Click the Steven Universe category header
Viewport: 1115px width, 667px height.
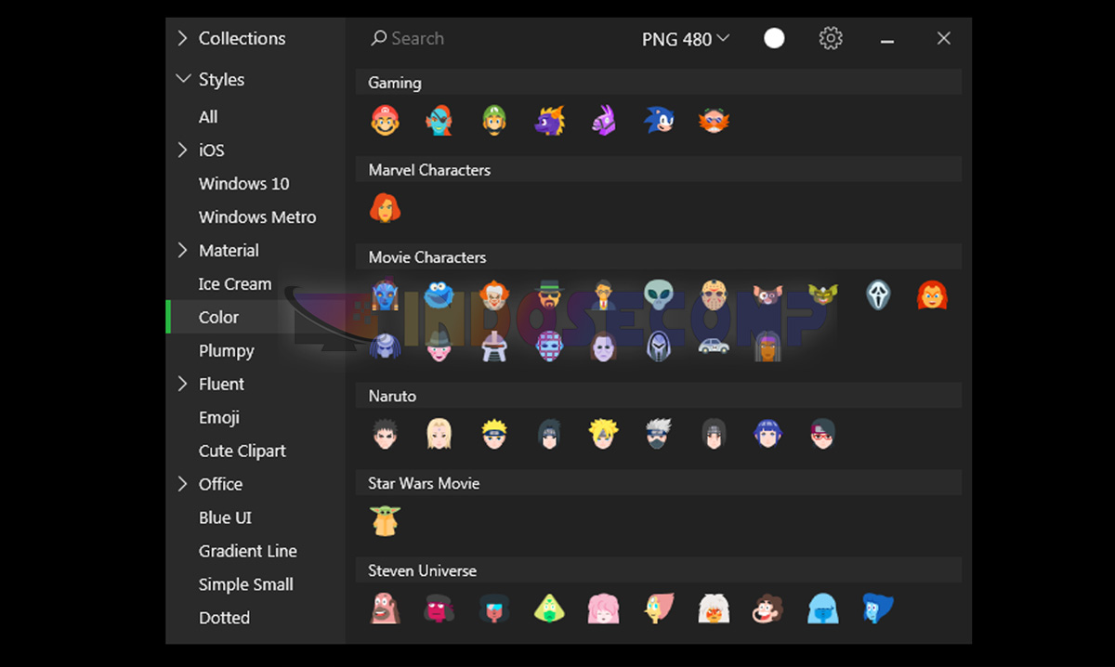(x=659, y=570)
